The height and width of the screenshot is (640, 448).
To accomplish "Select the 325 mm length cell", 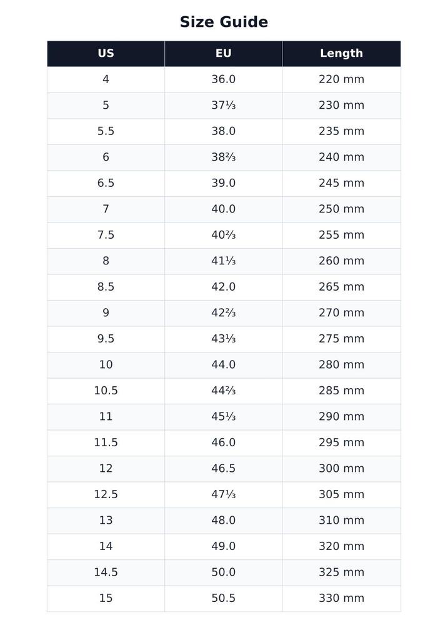I will point(341,572).
